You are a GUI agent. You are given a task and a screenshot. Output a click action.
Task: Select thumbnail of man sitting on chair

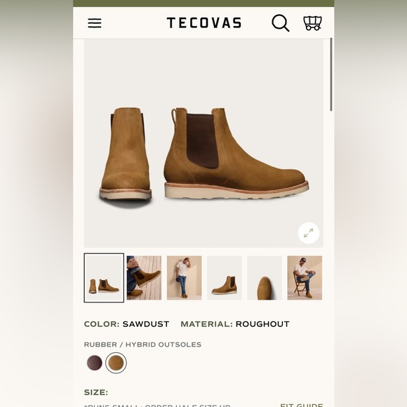[305, 278]
